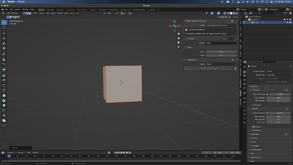Screen dimensions: 293x165
Task: Enable Motion Blur checkbox
Action: [251, 150]
